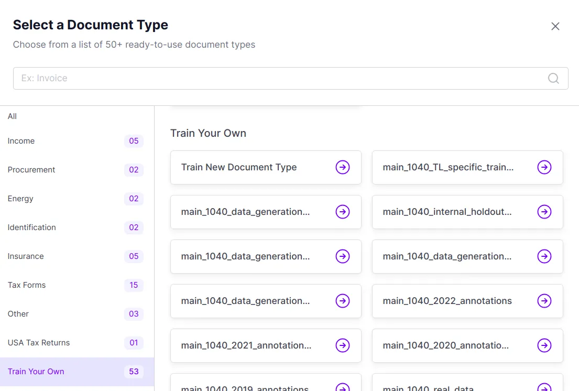579x391 pixels.
Task: Focus the 'Ex: Invoice' search field
Action: [x=291, y=78]
